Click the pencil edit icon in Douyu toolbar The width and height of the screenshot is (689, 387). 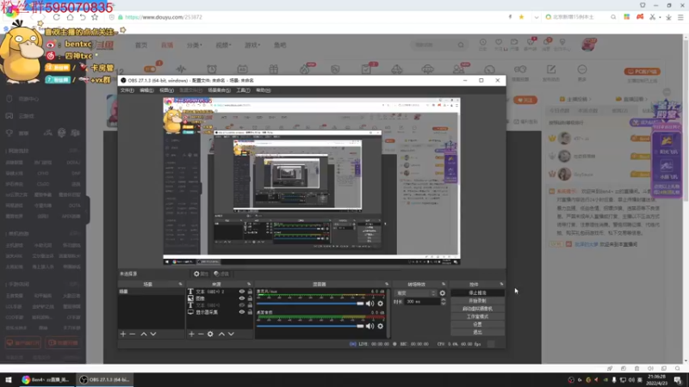[551, 70]
